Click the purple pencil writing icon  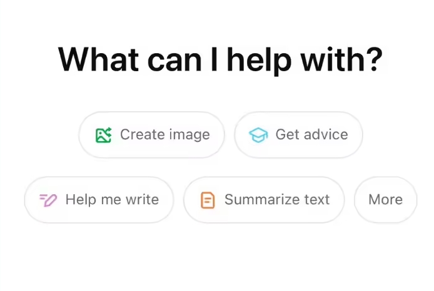(48, 200)
